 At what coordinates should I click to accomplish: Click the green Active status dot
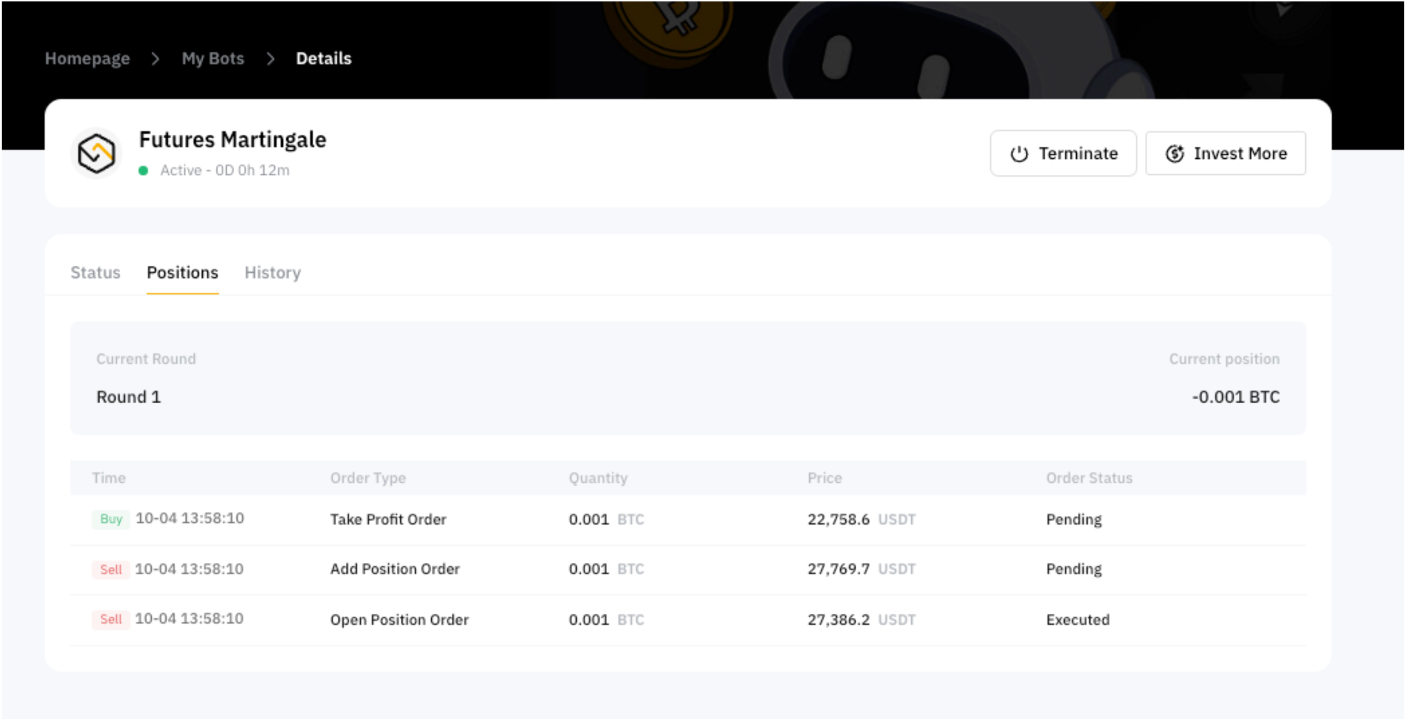coord(143,170)
